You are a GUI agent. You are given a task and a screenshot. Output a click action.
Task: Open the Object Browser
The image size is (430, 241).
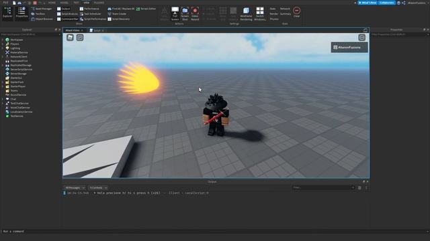42,19
